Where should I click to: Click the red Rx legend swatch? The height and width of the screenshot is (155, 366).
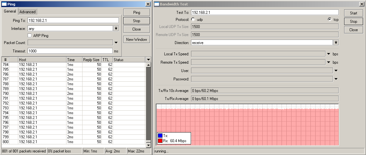(x=160, y=141)
